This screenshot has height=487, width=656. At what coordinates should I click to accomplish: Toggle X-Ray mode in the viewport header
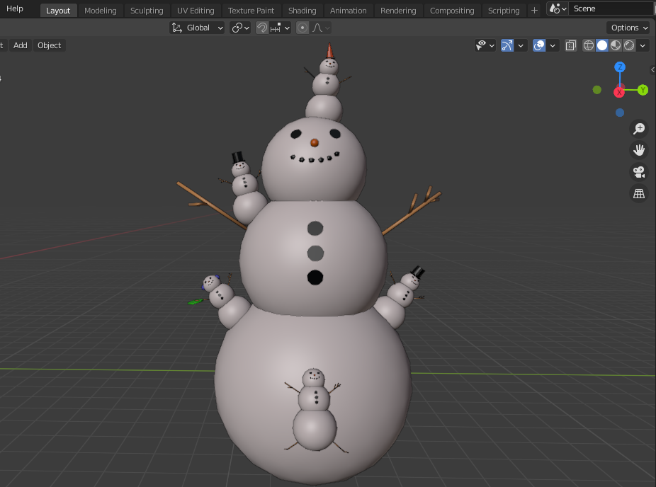[571, 45]
